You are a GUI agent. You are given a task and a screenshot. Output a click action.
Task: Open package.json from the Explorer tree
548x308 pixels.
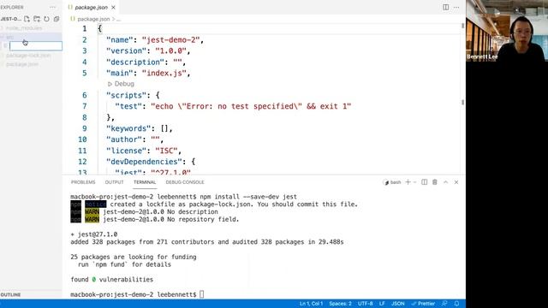coord(22,64)
